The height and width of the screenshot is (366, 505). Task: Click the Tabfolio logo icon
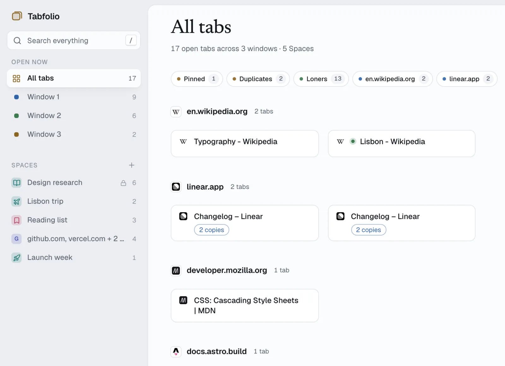[x=17, y=16]
